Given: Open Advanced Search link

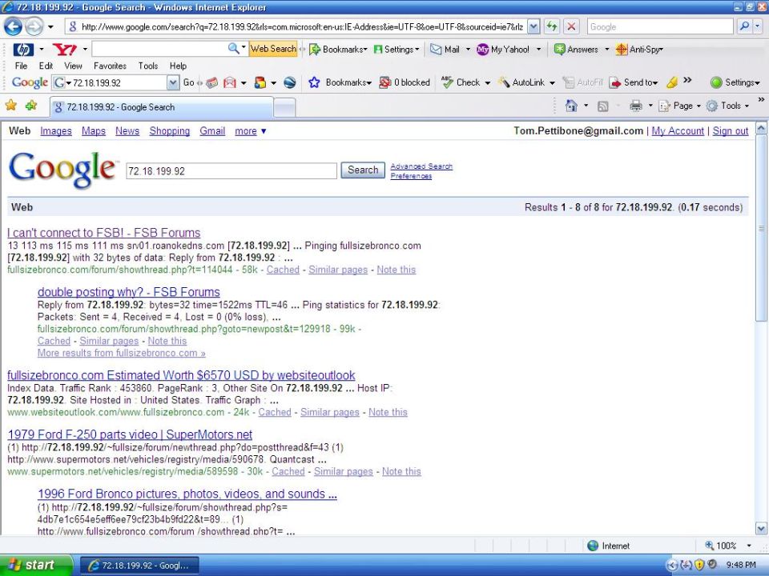Looking at the screenshot, I should pyautogui.click(x=421, y=166).
